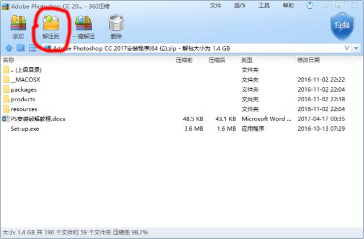
Task: Switch to list view mode icon
Action: pyautogui.click(x=32, y=48)
